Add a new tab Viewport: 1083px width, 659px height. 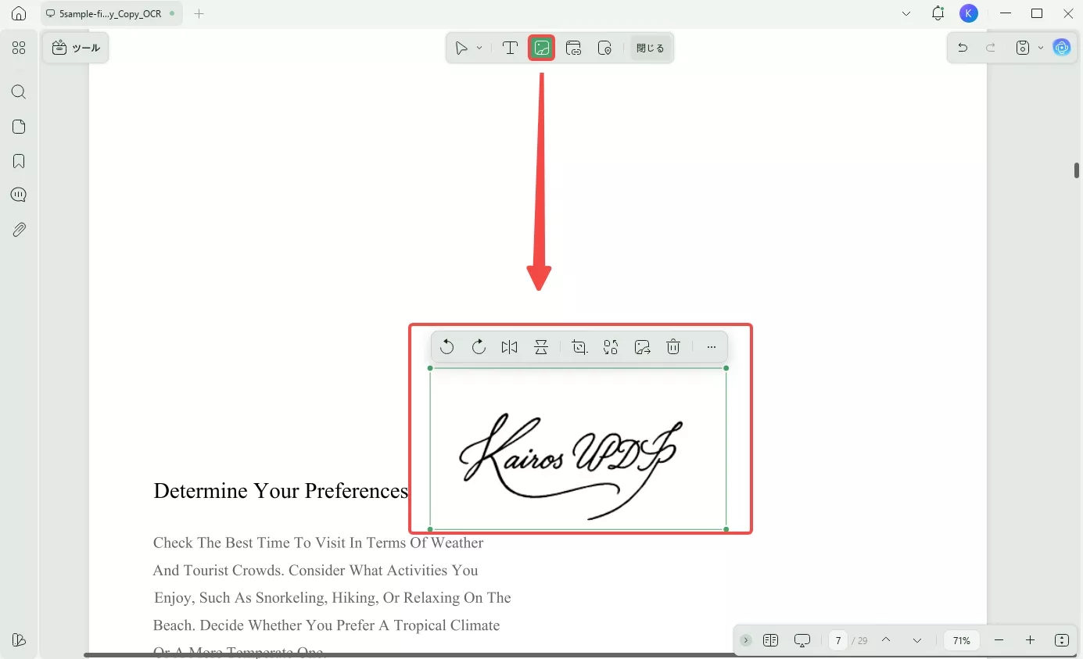[199, 13]
